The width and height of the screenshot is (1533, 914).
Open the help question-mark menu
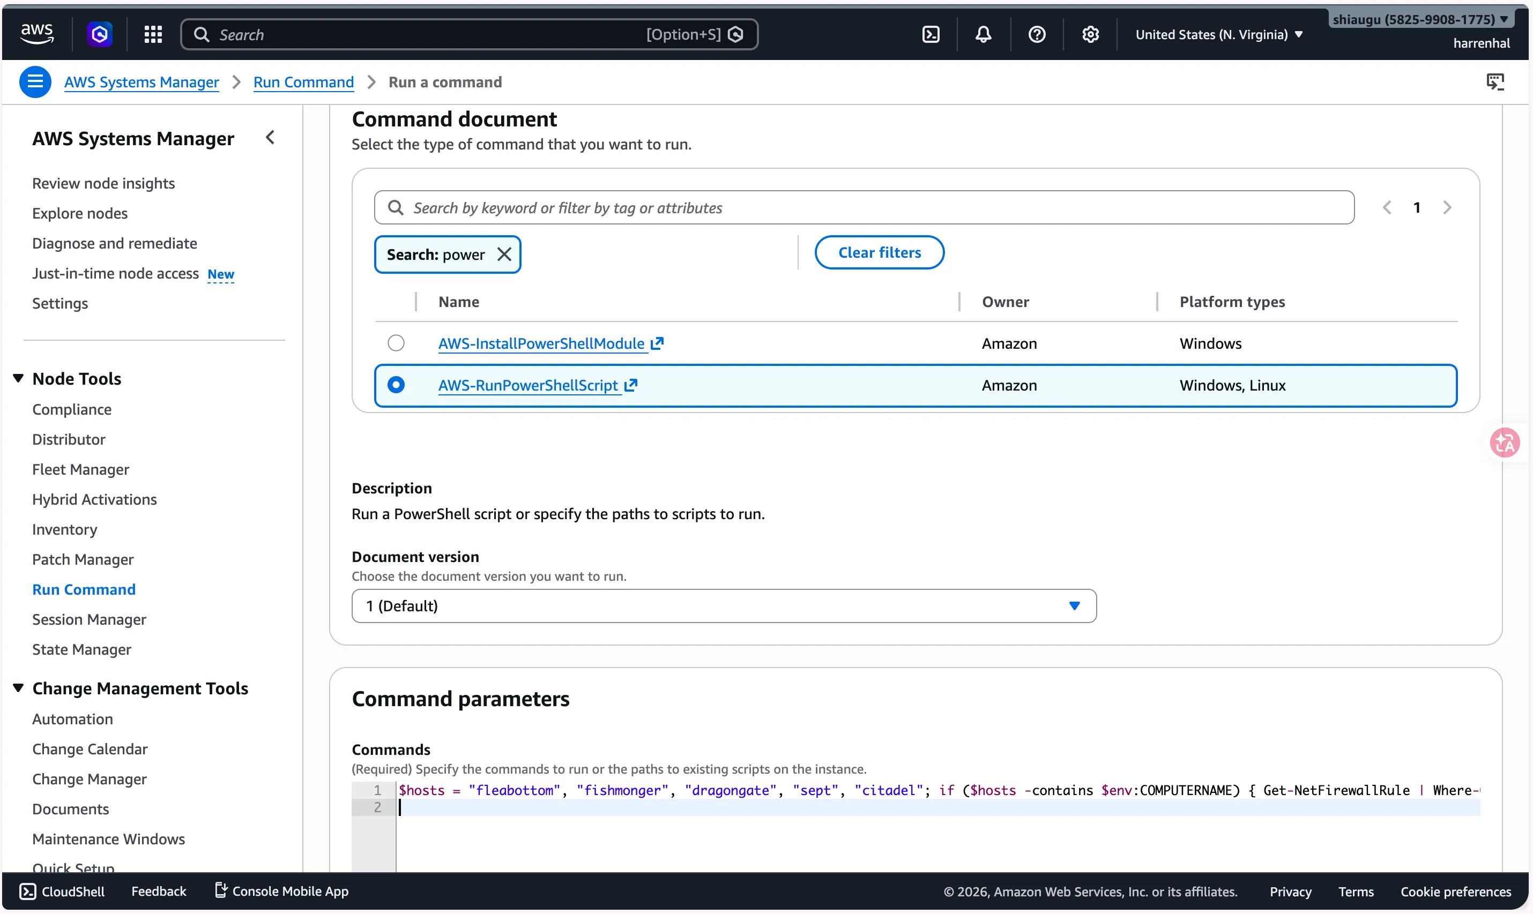pos(1037,34)
